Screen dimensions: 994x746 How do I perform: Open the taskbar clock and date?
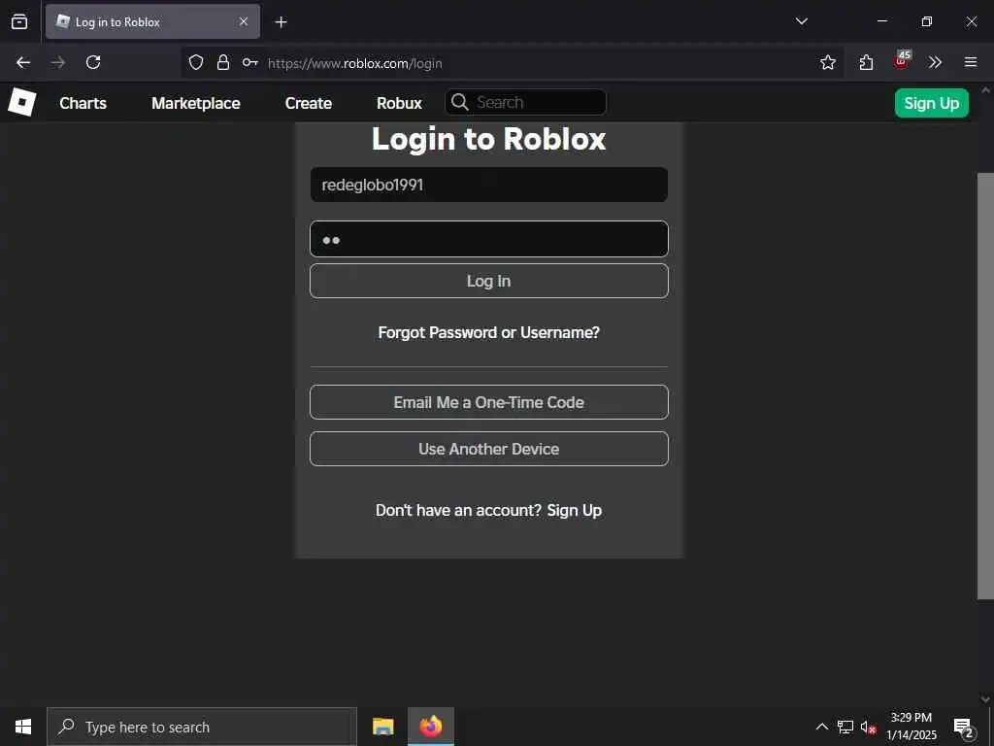coord(911,727)
